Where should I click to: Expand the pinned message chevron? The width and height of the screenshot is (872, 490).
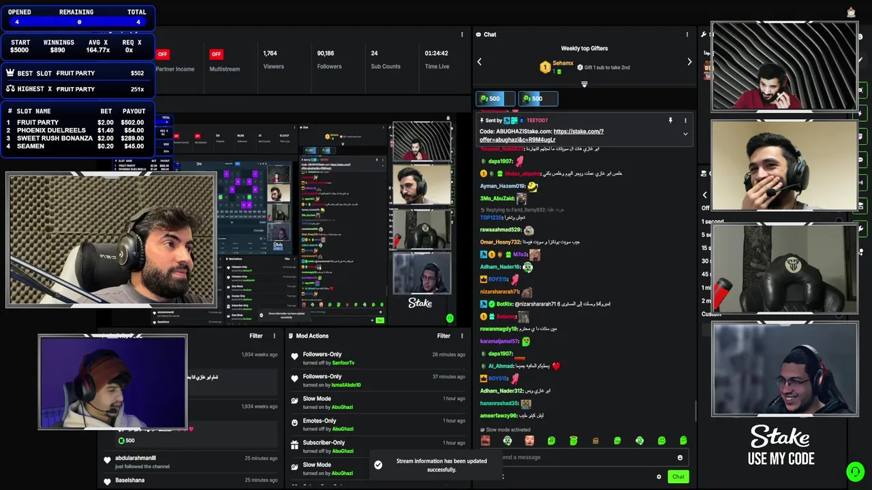(685, 134)
